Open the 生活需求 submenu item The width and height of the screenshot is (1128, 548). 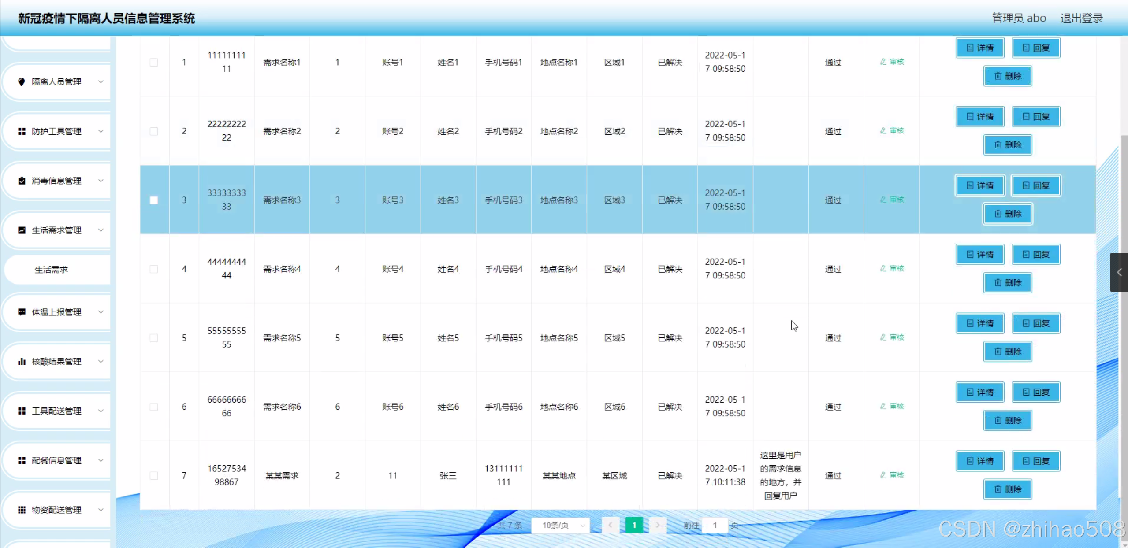click(x=51, y=270)
